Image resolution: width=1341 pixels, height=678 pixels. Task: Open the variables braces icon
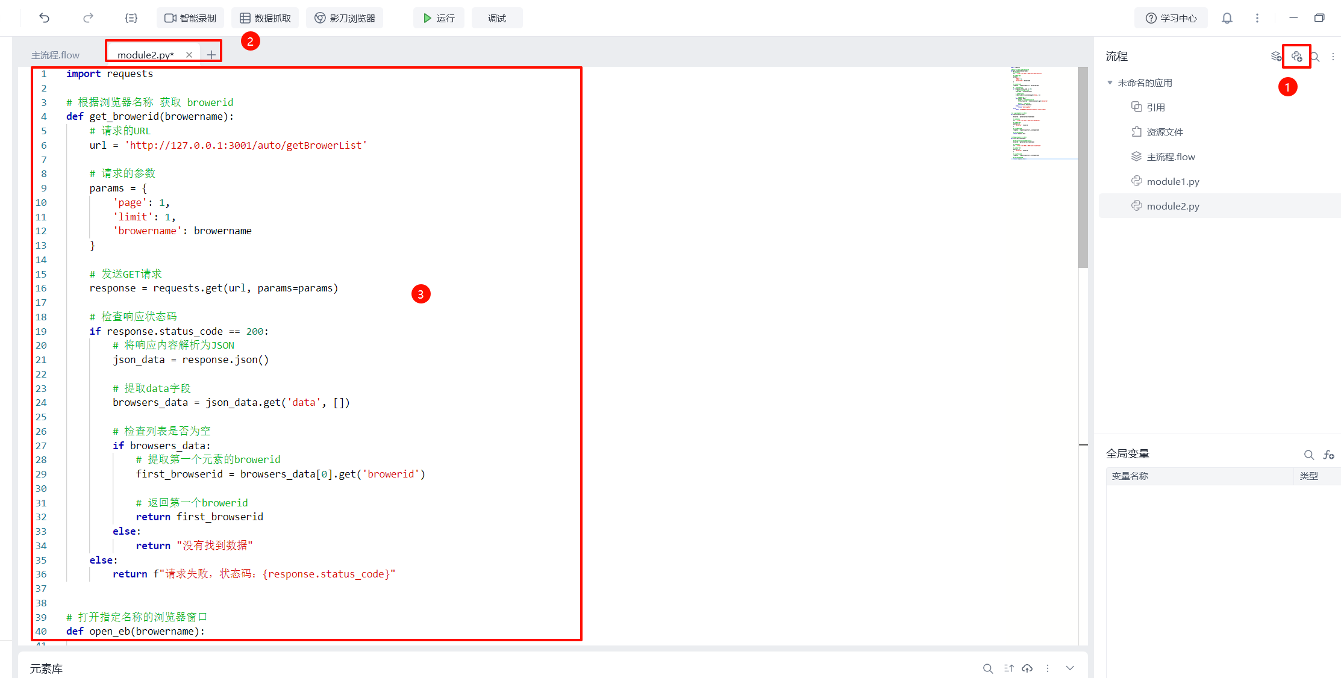click(131, 18)
